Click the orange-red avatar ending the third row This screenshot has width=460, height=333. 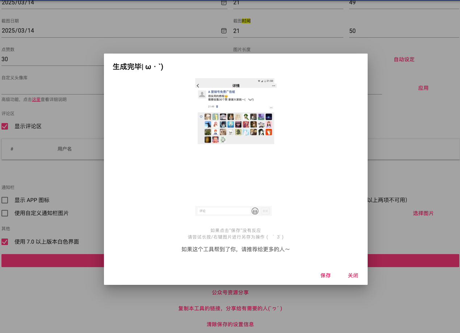click(269, 132)
